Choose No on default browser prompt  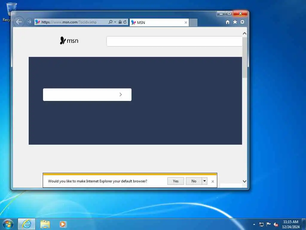[194, 181]
